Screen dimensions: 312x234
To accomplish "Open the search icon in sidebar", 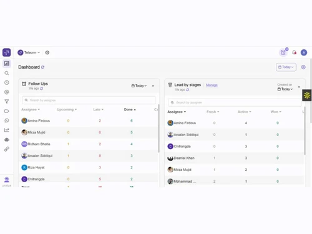I will 7,73.
